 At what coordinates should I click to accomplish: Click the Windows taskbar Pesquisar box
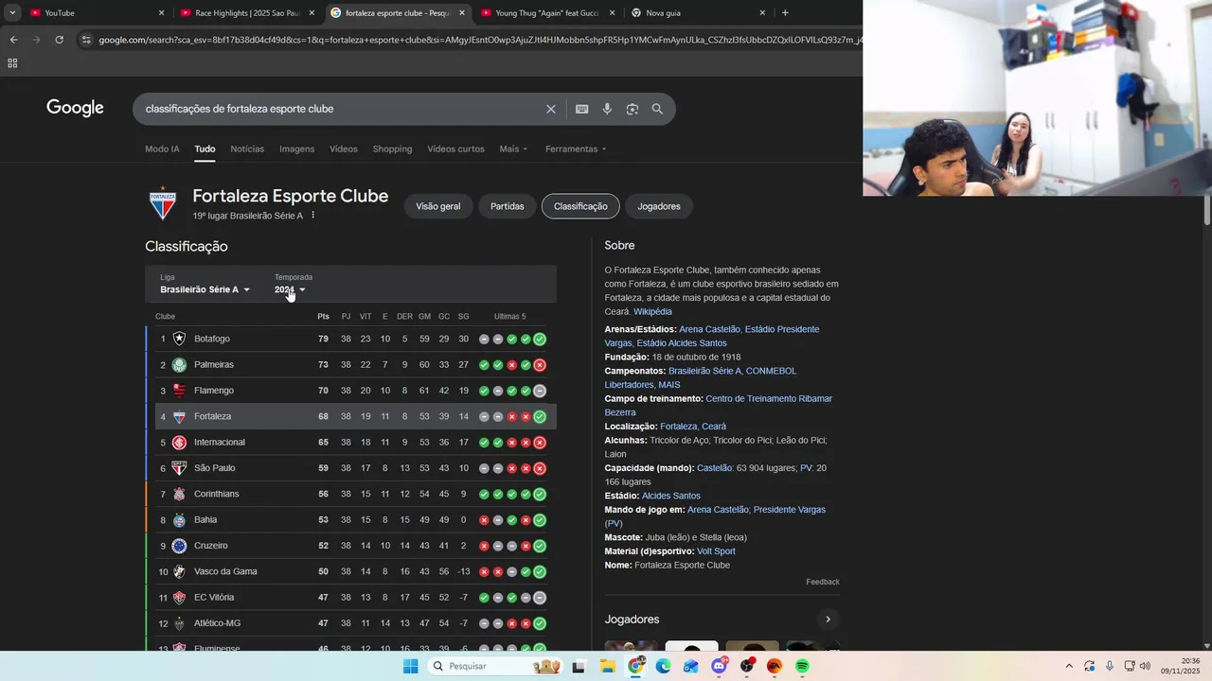point(494,667)
